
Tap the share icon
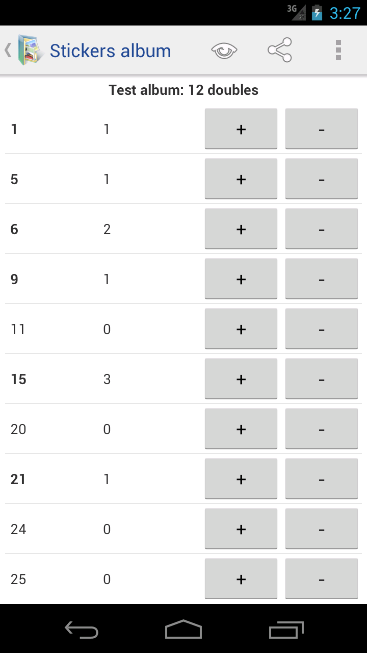coord(280,51)
